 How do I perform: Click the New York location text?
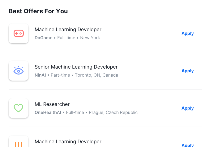pyautogui.click(x=90, y=38)
